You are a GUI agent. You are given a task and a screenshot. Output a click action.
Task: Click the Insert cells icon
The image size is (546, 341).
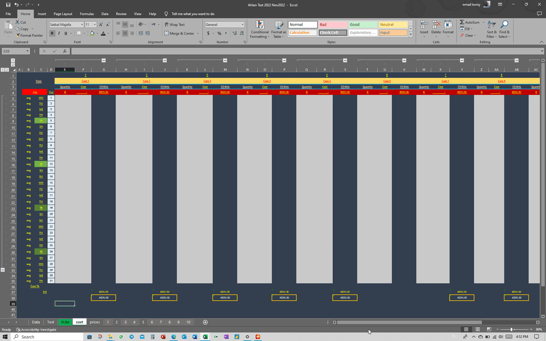coord(424,25)
